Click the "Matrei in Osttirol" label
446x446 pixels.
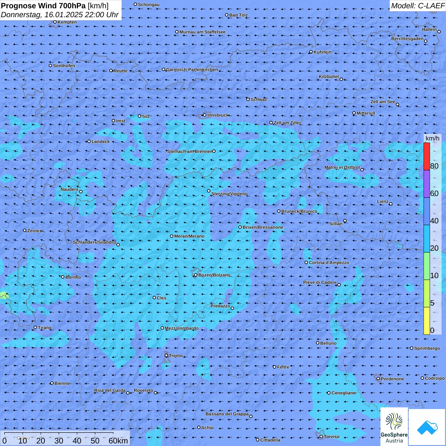pos(342,167)
